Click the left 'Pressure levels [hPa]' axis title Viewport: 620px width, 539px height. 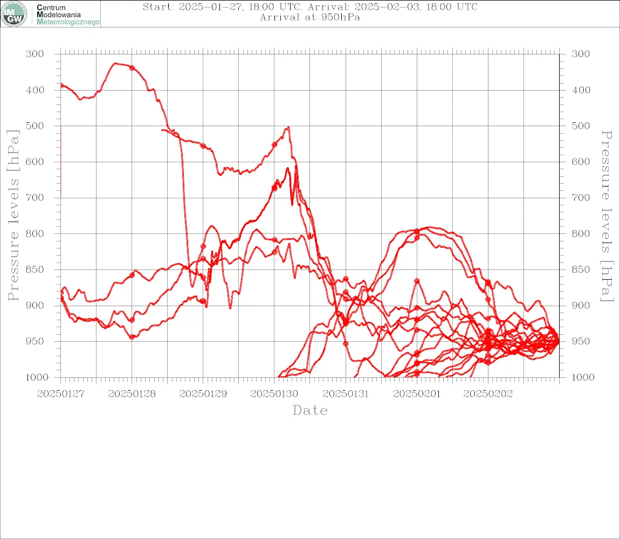tap(13, 216)
